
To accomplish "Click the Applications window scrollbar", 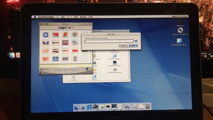I will click(129, 65).
